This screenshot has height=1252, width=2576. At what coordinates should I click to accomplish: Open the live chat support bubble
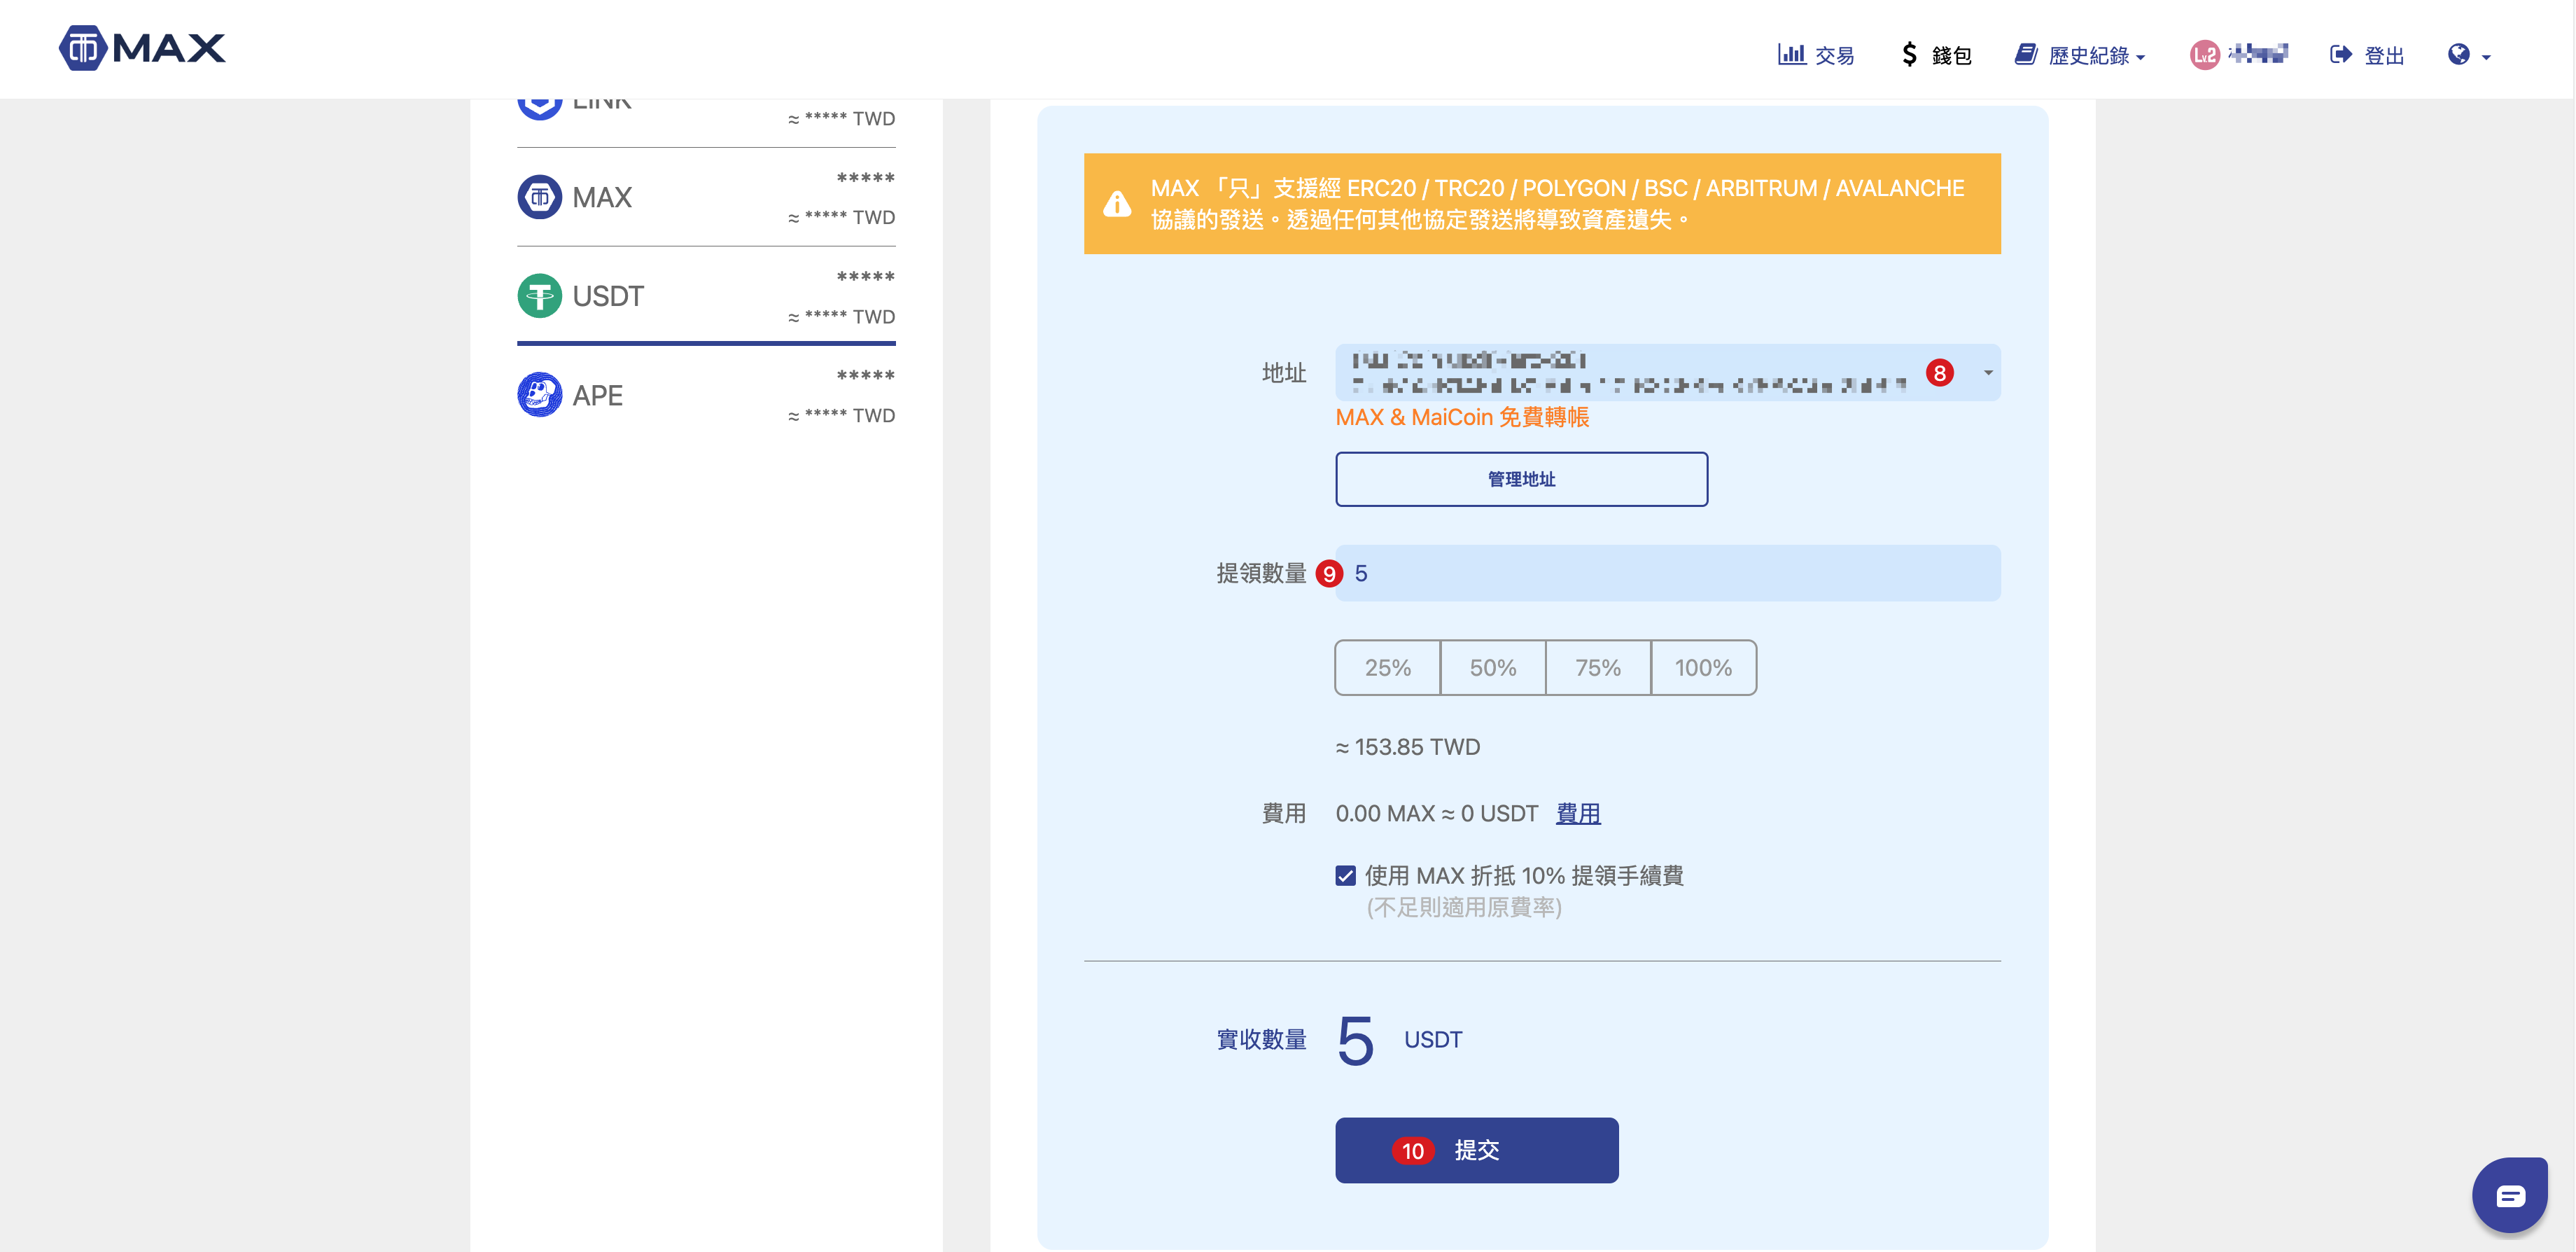[x=2509, y=1194]
